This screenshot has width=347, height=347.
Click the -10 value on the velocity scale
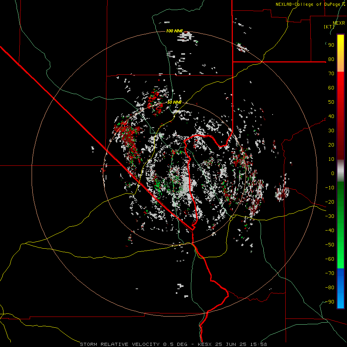(330, 188)
